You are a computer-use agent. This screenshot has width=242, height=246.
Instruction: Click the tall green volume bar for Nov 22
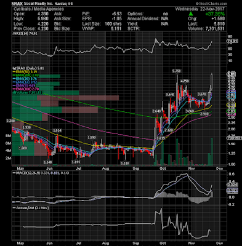coord(212,152)
